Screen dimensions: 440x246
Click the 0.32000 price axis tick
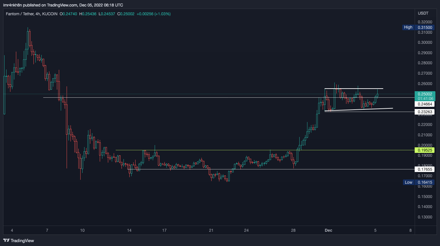pos(425,22)
